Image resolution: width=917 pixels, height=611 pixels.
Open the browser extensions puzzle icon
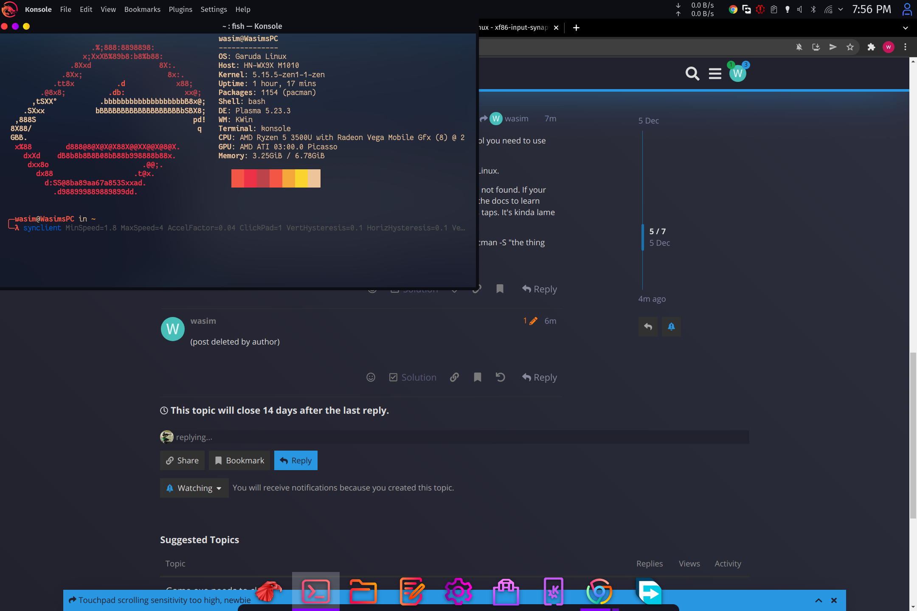click(x=871, y=47)
